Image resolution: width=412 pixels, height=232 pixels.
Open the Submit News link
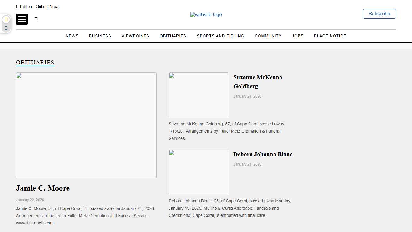click(x=48, y=6)
